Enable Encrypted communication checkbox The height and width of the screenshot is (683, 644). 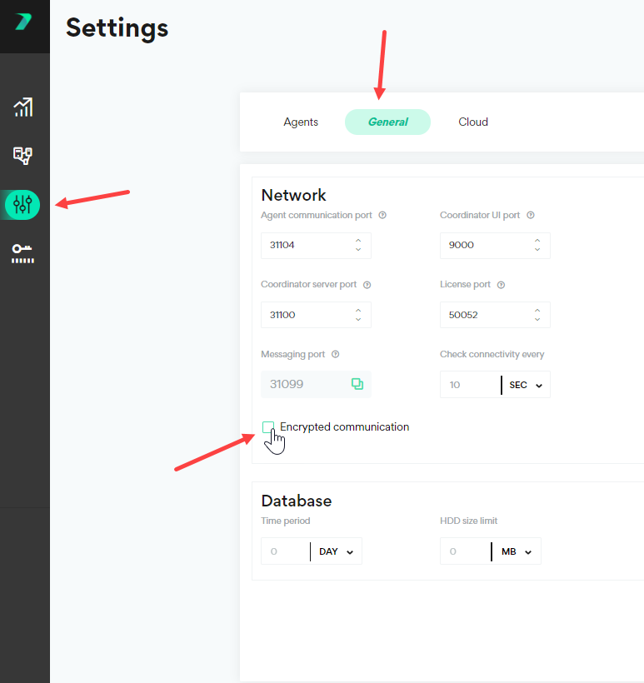(x=268, y=427)
